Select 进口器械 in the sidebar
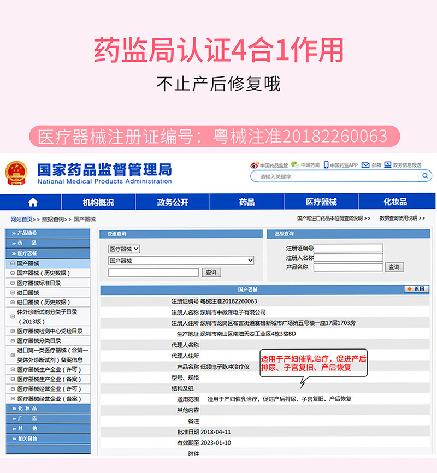The height and width of the screenshot is (473, 437). pyautogui.click(x=48, y=292)
